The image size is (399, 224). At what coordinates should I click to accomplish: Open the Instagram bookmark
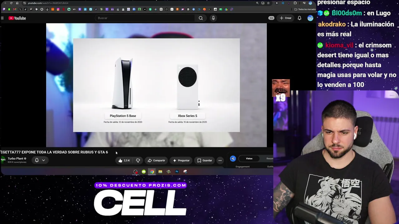[x=58, y=9]
